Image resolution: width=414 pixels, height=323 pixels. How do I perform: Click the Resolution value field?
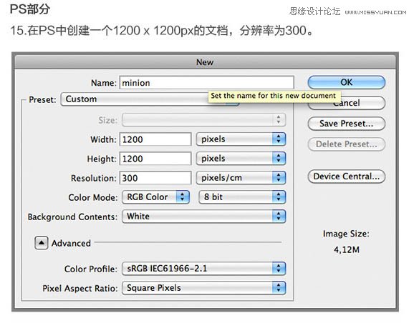155,178
